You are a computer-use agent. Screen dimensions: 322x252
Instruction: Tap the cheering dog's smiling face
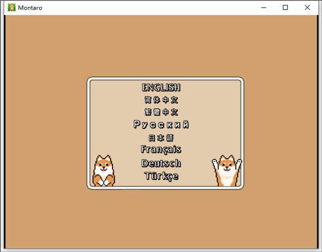coord(227,165)
